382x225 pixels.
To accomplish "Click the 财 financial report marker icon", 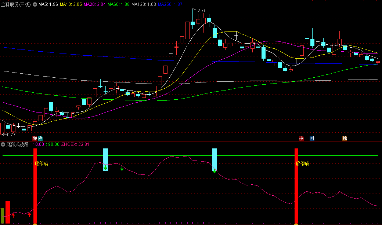I will point(312,138).
